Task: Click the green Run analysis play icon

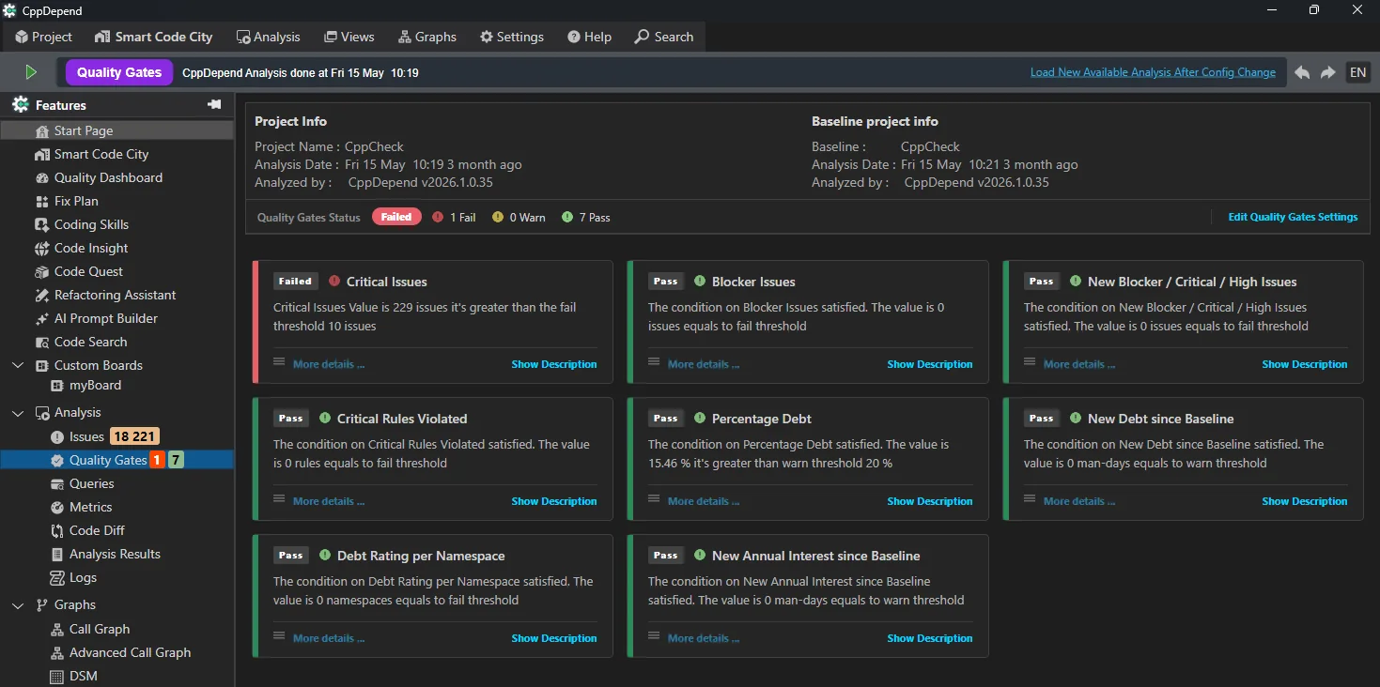Action: point(31,72)
